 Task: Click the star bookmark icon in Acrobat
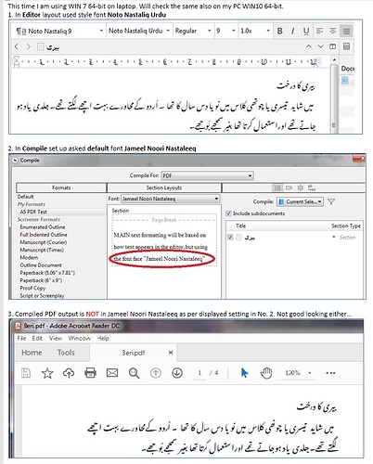click(47, 373)
